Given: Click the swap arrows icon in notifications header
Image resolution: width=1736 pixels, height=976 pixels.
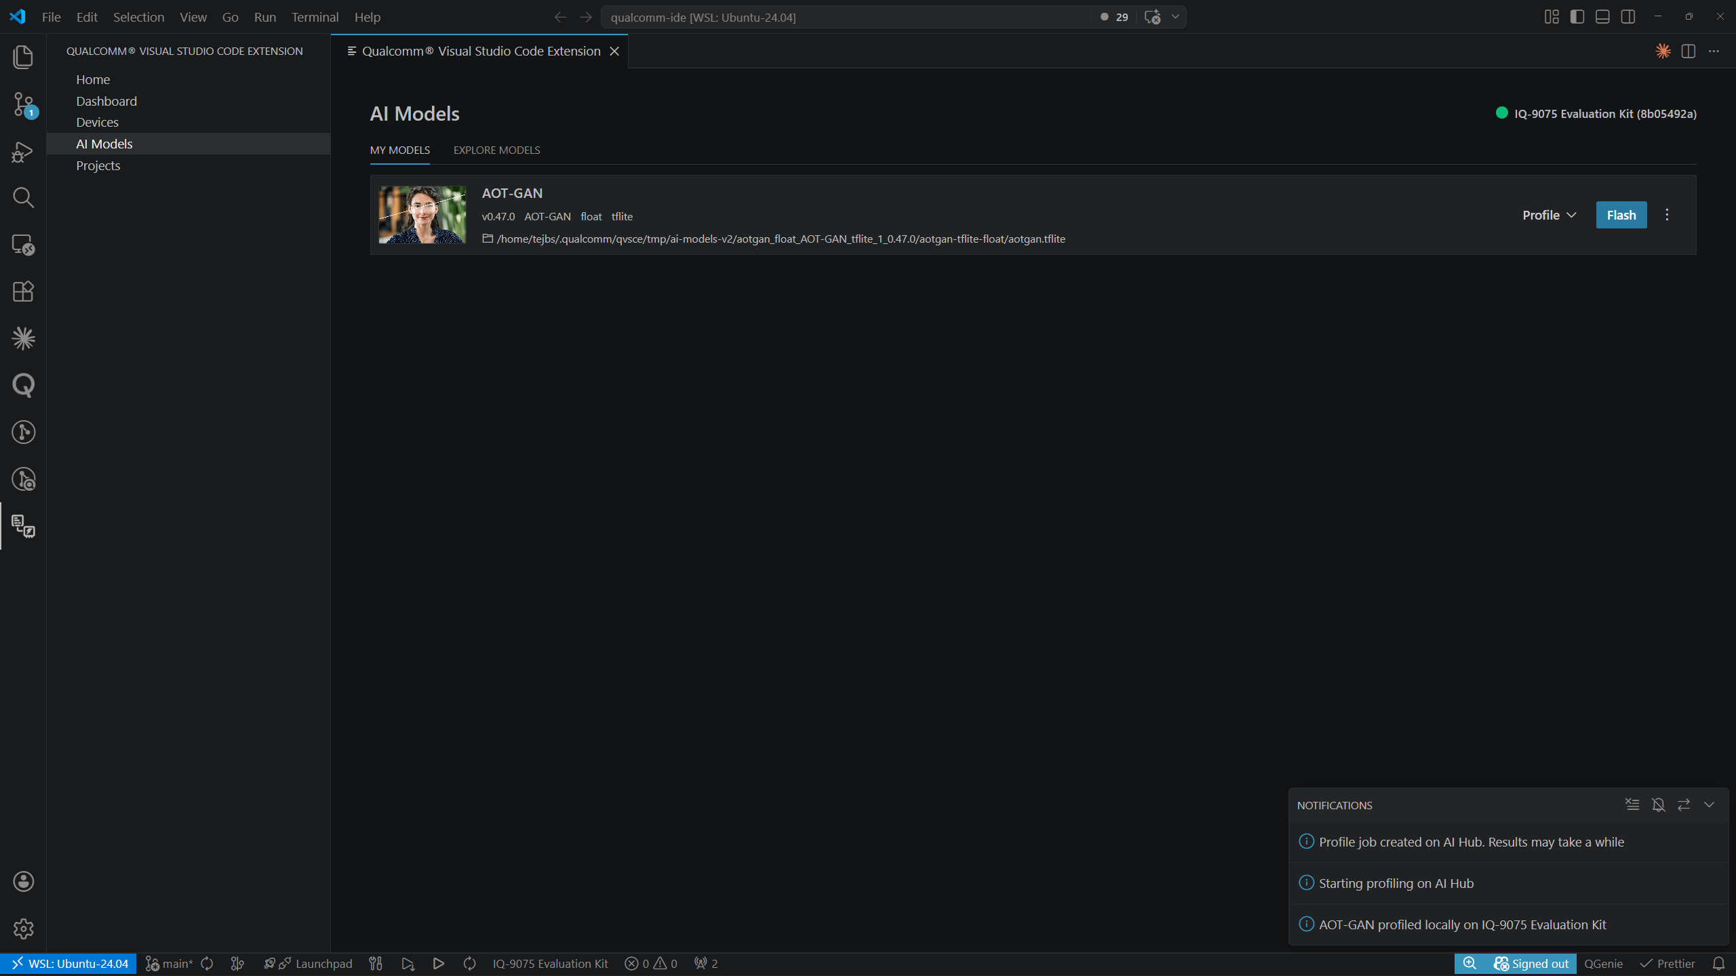Looking at the screenshot, I should coord(1684,805).
